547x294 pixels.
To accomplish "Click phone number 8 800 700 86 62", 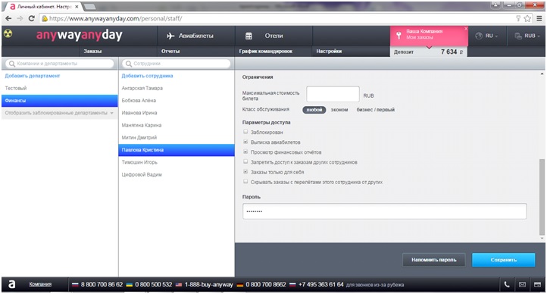I will coord(102,285).
